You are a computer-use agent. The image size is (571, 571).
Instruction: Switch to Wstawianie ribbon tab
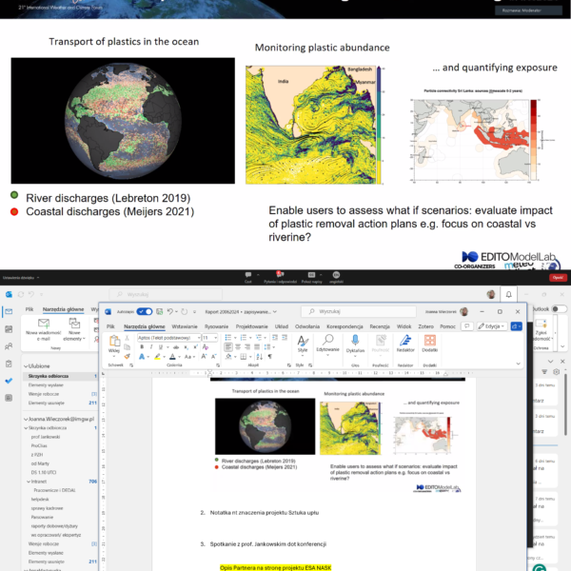coord(185,326)
